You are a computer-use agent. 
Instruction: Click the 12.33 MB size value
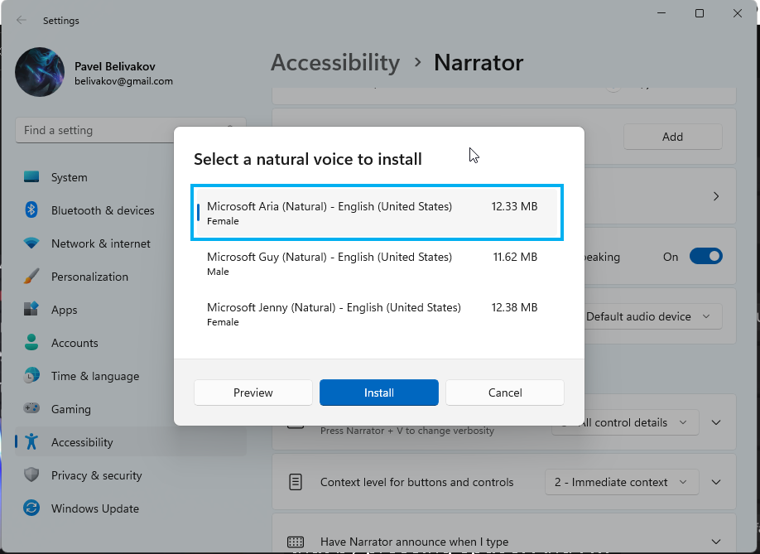tap(514, 206)
